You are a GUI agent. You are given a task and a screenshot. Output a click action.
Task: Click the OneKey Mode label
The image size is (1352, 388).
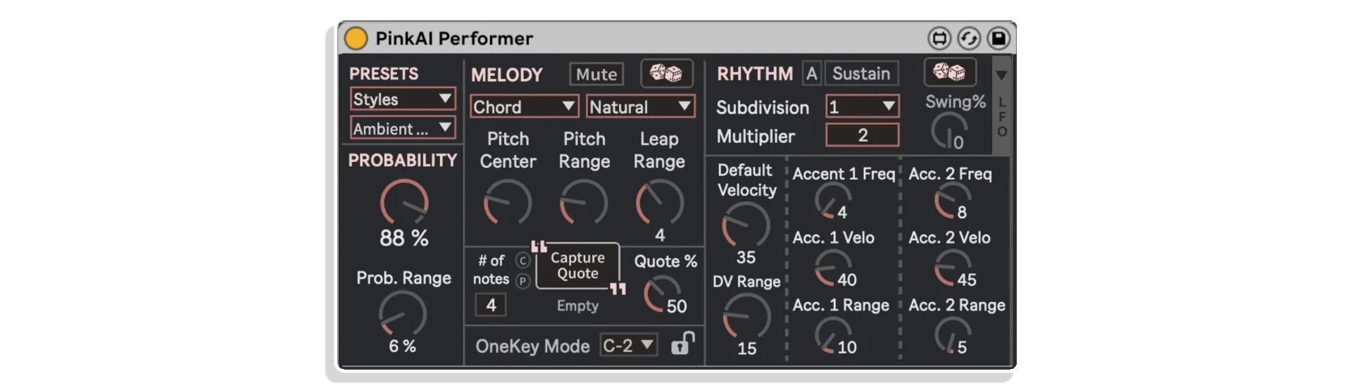click(x=532, y=346)
